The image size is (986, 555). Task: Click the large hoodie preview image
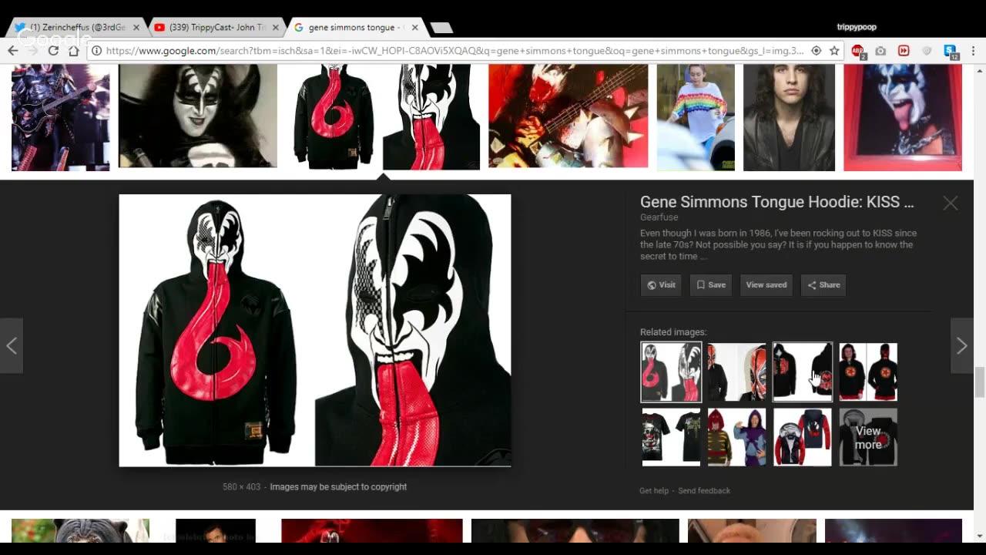[314, 330]
